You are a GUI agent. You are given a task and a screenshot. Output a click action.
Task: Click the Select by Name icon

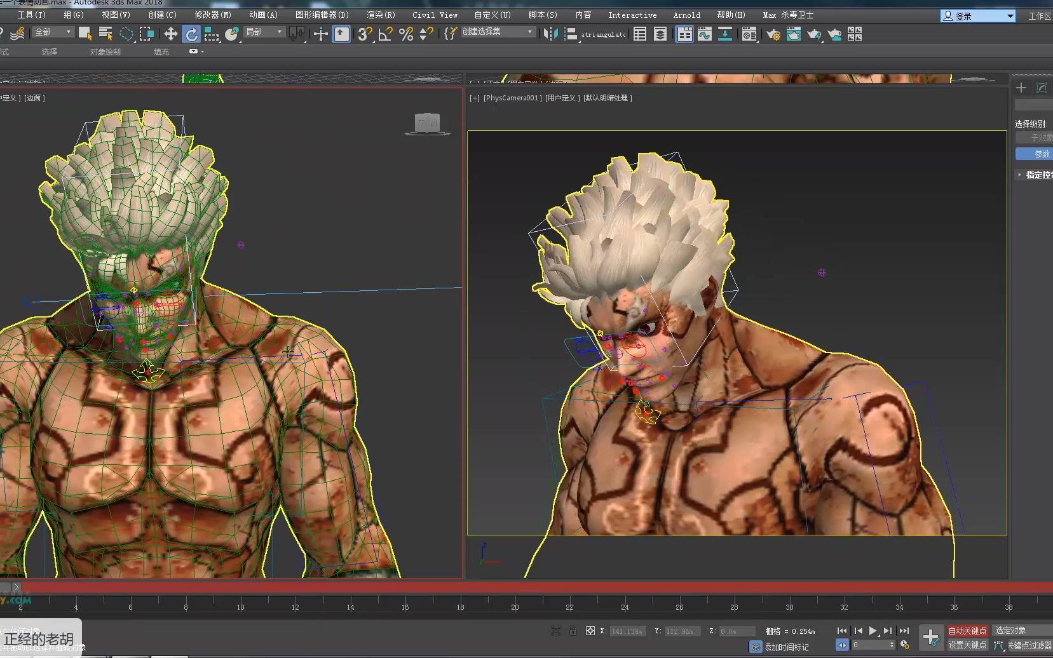coord(105,34)
